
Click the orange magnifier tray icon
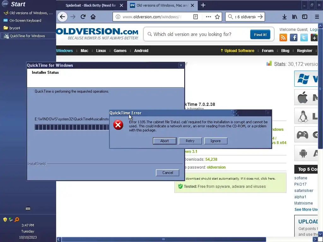[x=17, y=220]
